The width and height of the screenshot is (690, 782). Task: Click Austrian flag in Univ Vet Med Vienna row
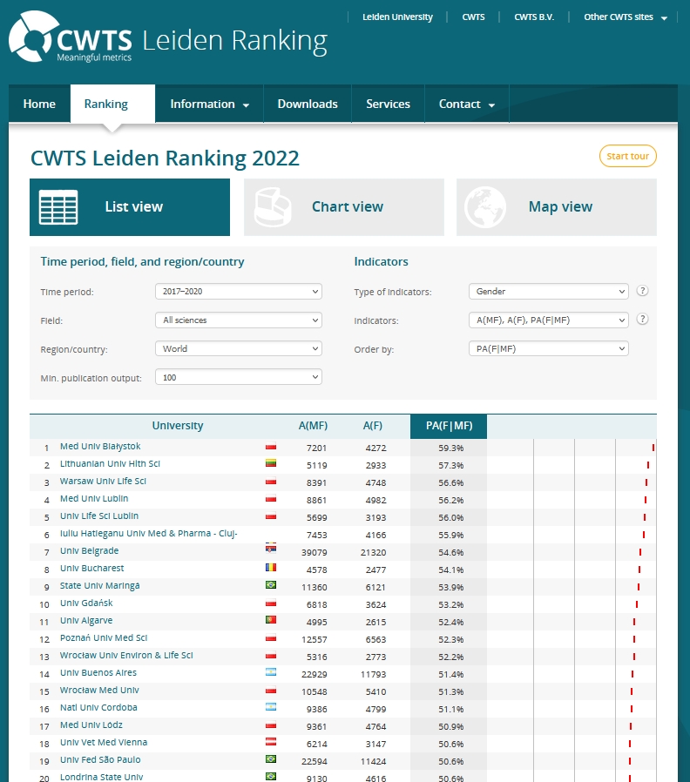[x=271, y=742]
